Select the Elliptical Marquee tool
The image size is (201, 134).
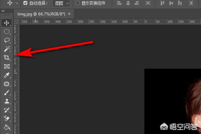[x=7, y=31]
